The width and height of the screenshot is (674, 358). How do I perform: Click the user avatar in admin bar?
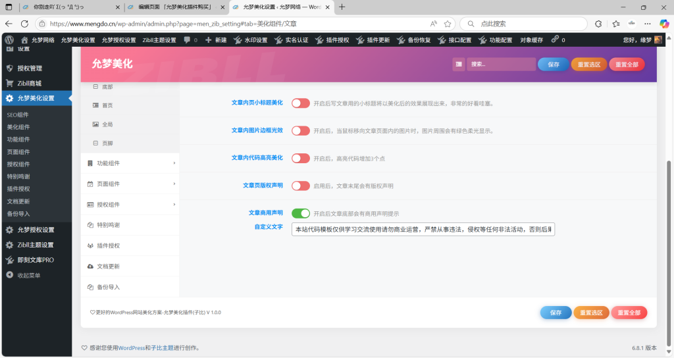pyautogui.click(x=658, y=40)
